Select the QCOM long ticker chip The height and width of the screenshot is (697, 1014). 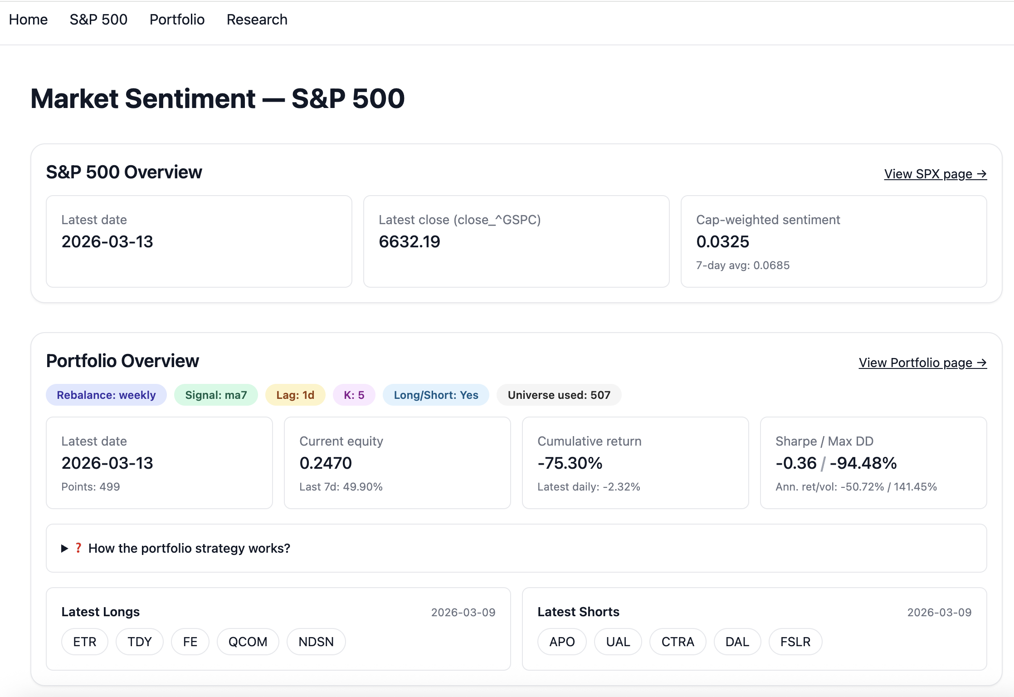(248, 642)
